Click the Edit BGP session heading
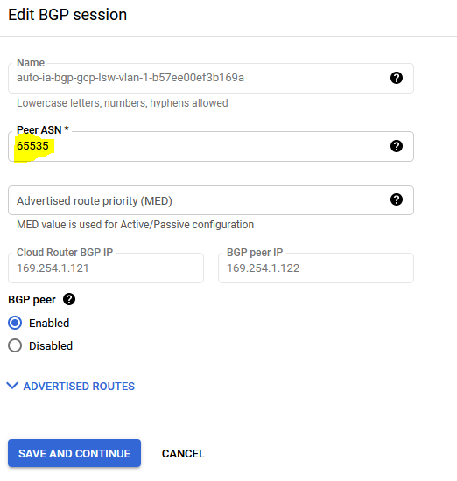This screenshot has height=481, width=457. (x=67, y=15)
